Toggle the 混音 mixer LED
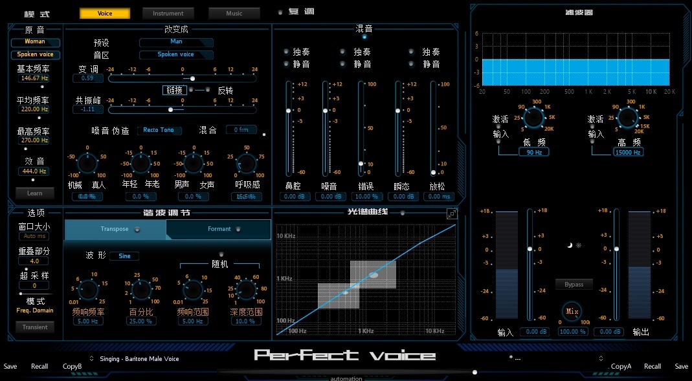 [364, 37]
